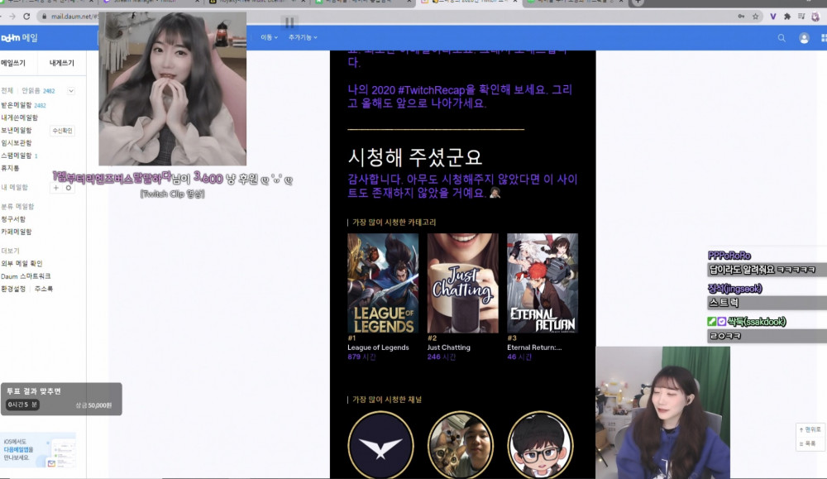
Task: Click the '시청해 주셨군요' heading
Action: pyautogui.click(x=414, y=156)
